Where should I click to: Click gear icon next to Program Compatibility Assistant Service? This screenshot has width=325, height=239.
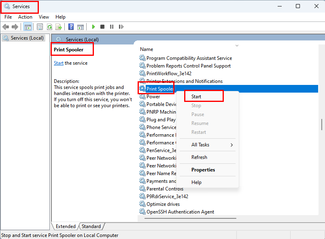pos(142,58)
